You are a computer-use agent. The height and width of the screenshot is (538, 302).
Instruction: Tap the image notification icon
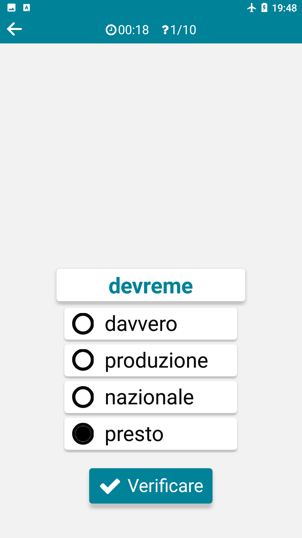tap(11, 8)
